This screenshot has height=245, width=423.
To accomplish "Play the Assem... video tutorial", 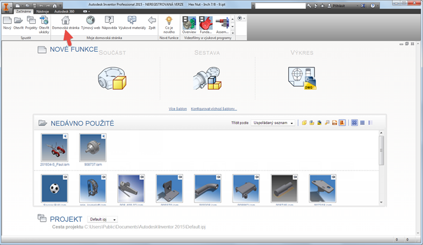I will coord(222,24).
